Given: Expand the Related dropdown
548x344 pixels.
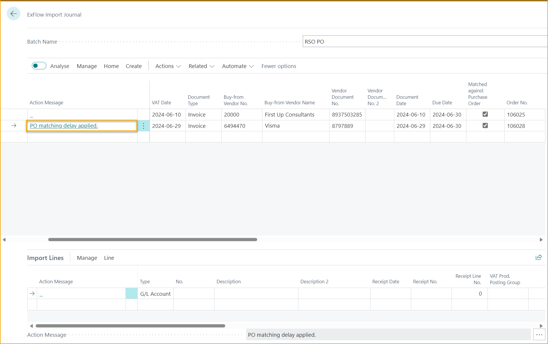Looking at the screenshot, I should pyautogui.click(x=201, y=66).
